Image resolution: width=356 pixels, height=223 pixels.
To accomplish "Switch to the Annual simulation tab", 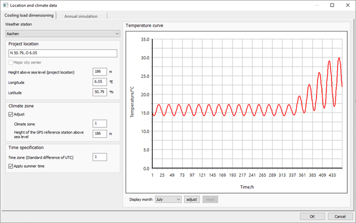I will pos(81,16).
